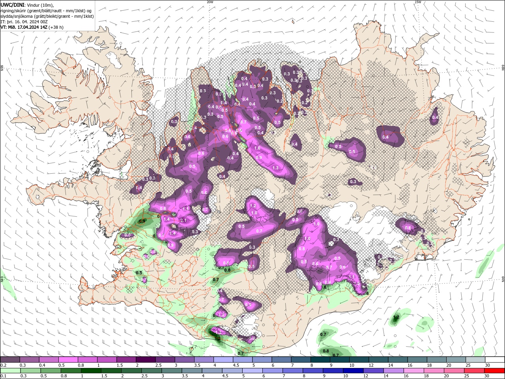The height and width of the screenshot is (379, 505).
Task: Select the pale lavender 4 swatch in upper legend
Action: [223, 359]
